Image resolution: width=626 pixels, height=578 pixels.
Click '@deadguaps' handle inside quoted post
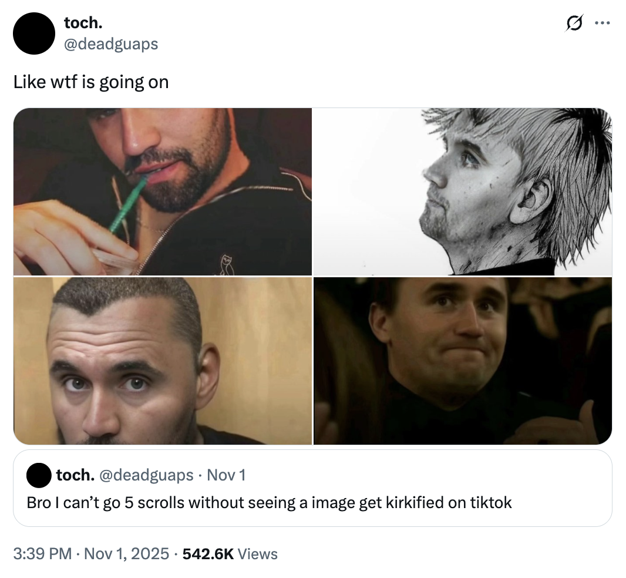[147, 475]
